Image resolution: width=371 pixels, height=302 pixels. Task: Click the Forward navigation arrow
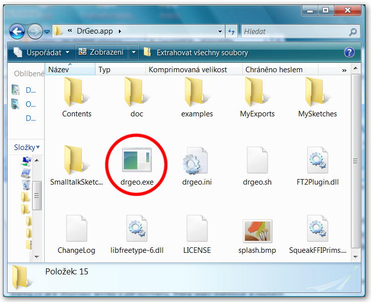click(x=35, y=31)
